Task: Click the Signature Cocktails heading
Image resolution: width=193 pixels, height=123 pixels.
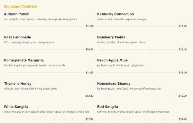Action: coord(21,6)
